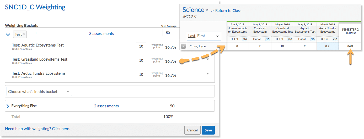
Task: Open the 3 assessments link
Action: tap(101, 34)
